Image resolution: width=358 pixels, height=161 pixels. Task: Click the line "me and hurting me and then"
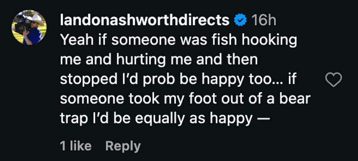click(159, 60)
